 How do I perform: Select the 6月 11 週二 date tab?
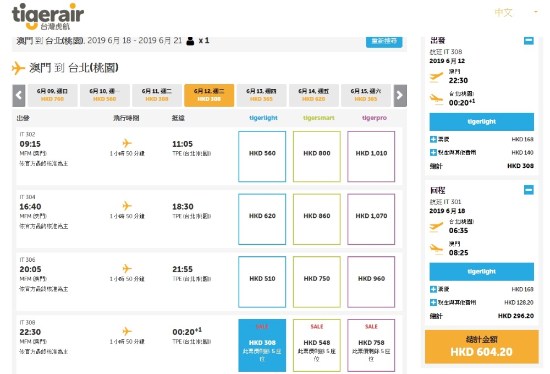157,95
